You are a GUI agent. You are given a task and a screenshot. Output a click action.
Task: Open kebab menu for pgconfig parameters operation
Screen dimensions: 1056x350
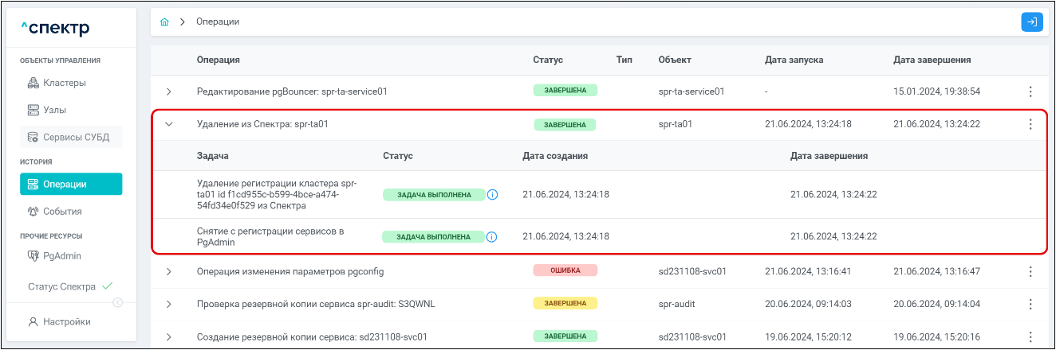[1030, 272]
